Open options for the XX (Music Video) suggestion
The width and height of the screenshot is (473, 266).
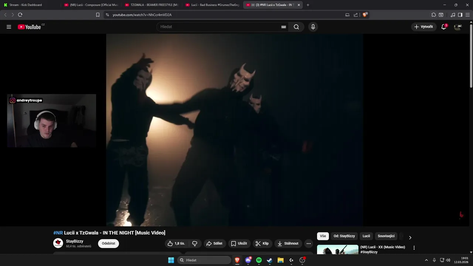414,248
